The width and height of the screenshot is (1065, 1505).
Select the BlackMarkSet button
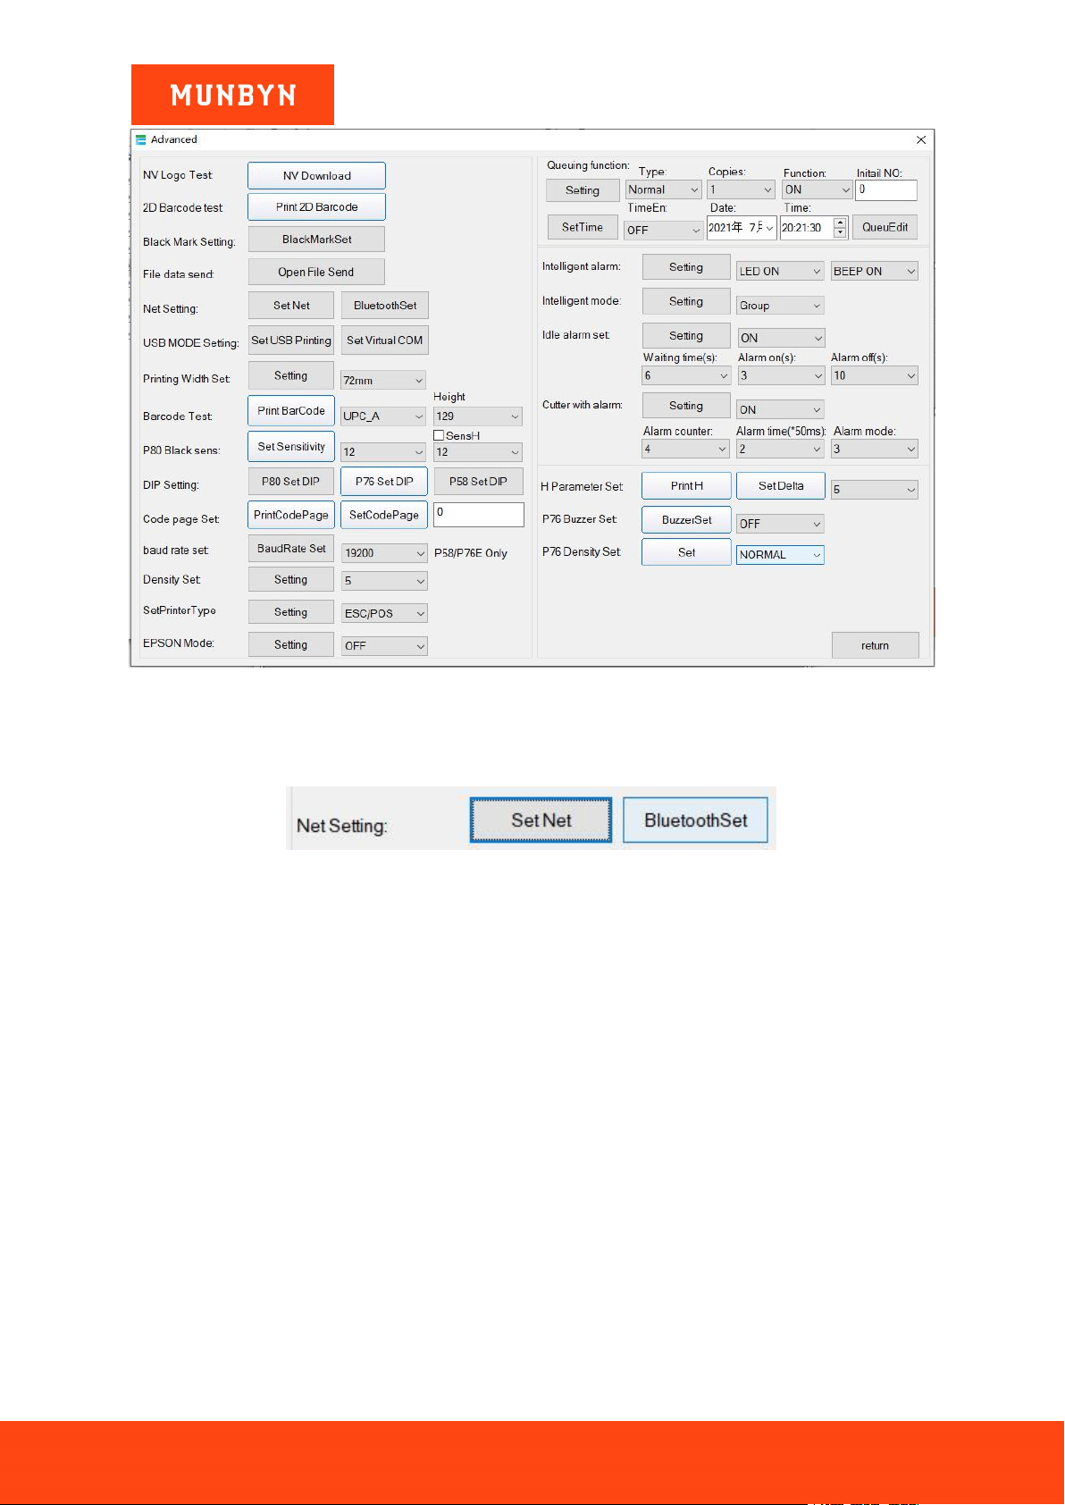[x=316, y=240]
